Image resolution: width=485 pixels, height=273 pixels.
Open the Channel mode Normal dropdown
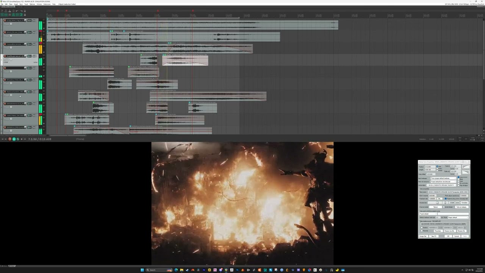click(436, 207)
